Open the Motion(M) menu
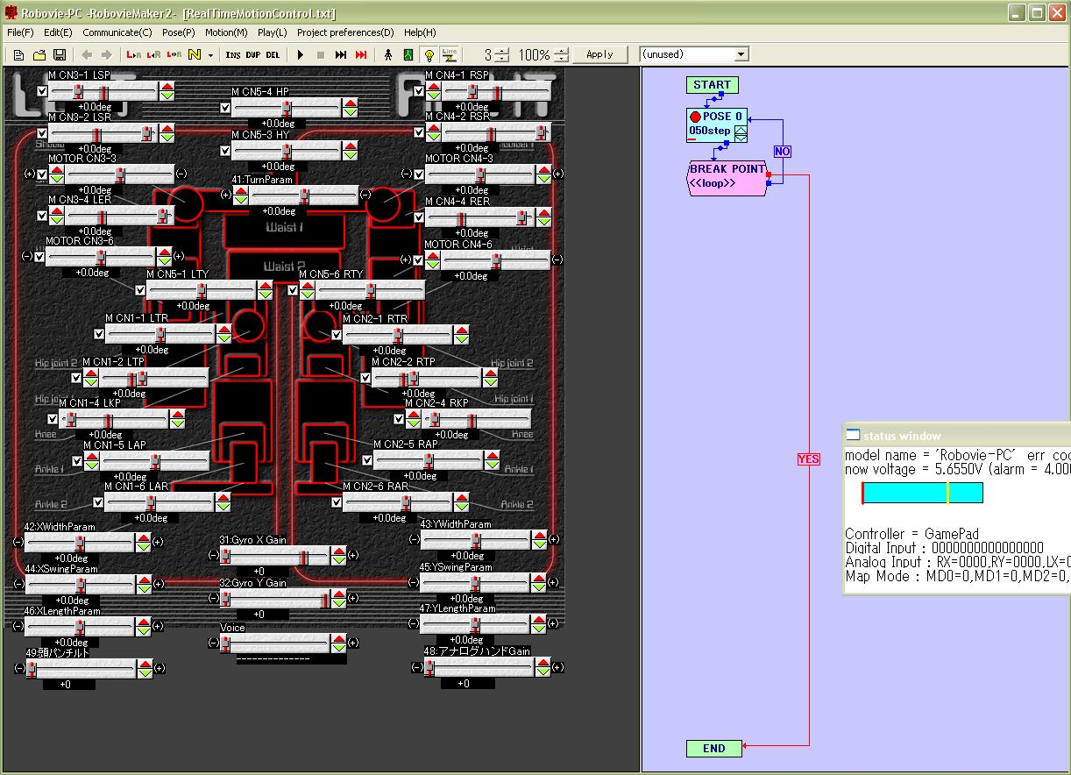 click(x=226, y=32)
